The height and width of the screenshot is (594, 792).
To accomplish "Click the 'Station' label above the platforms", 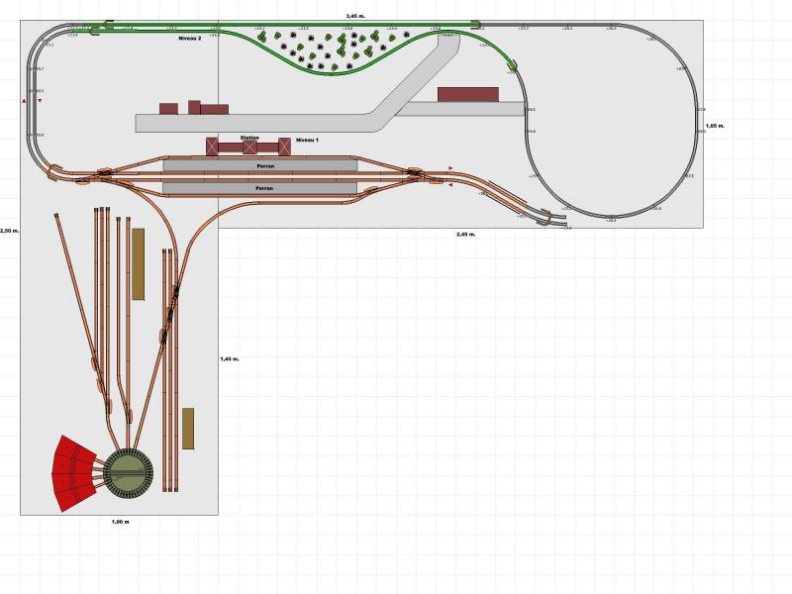I will click(x=249, y=138).
